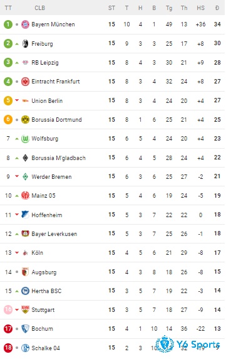The width and height of the screenshot is (226, 359).
Task: Click the Hertha BSC round logo
Action: click(x=25, y=291)
